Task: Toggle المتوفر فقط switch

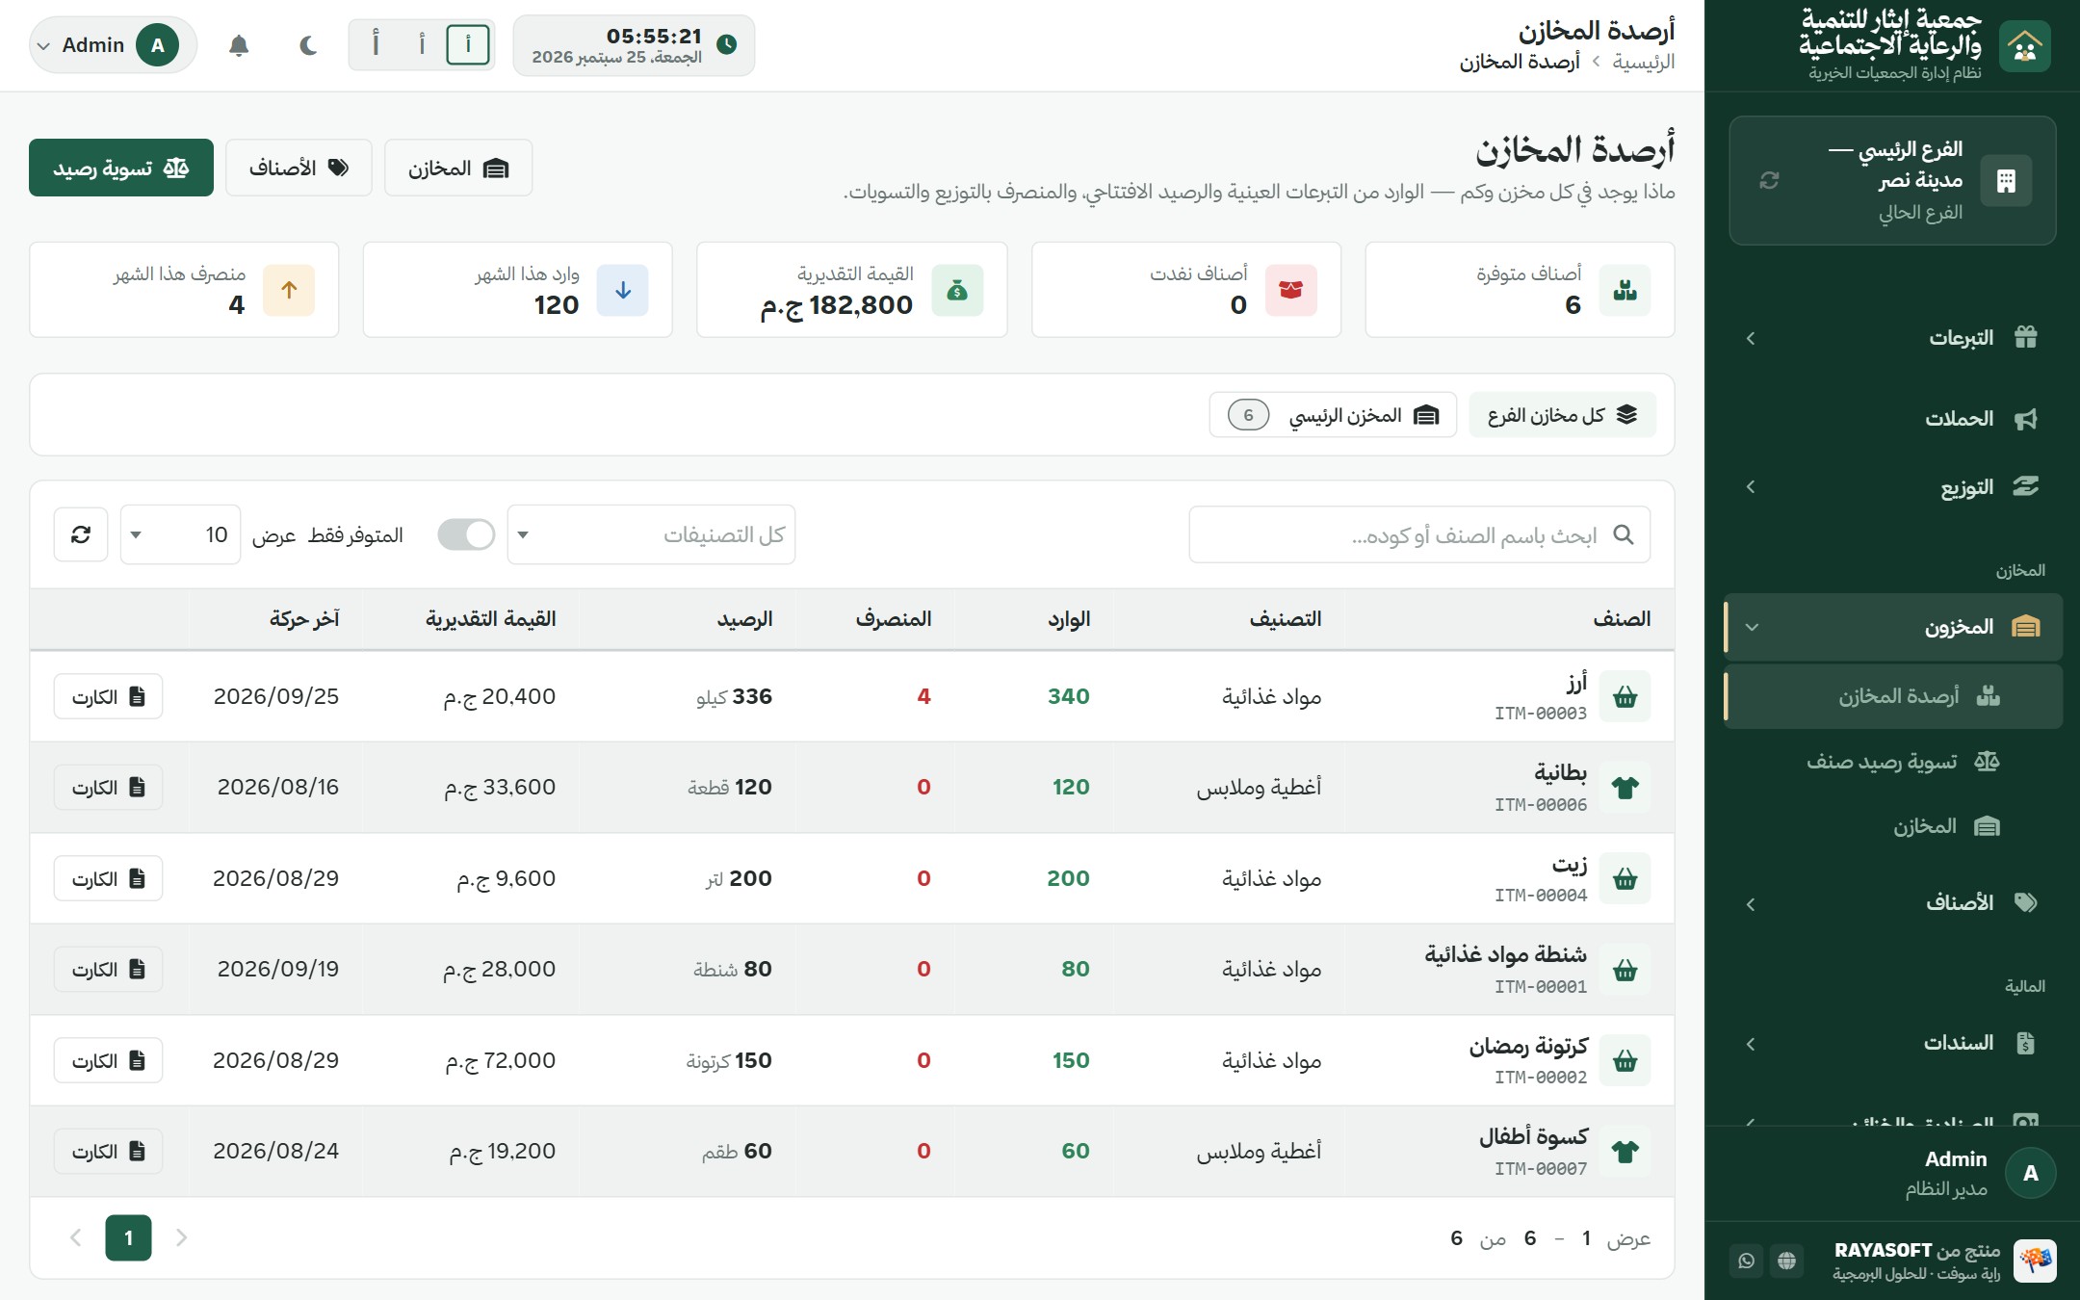Action: coord(466,534)
